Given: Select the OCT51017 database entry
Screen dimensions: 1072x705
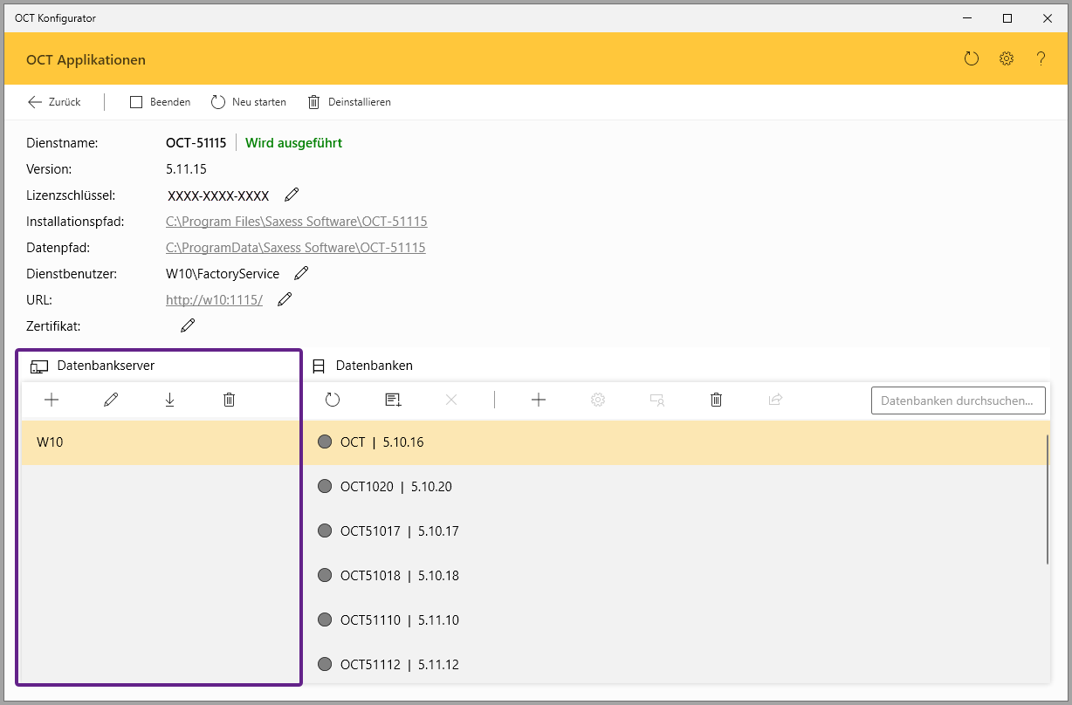Looking at the screenshot, I should tap(400, 530).
